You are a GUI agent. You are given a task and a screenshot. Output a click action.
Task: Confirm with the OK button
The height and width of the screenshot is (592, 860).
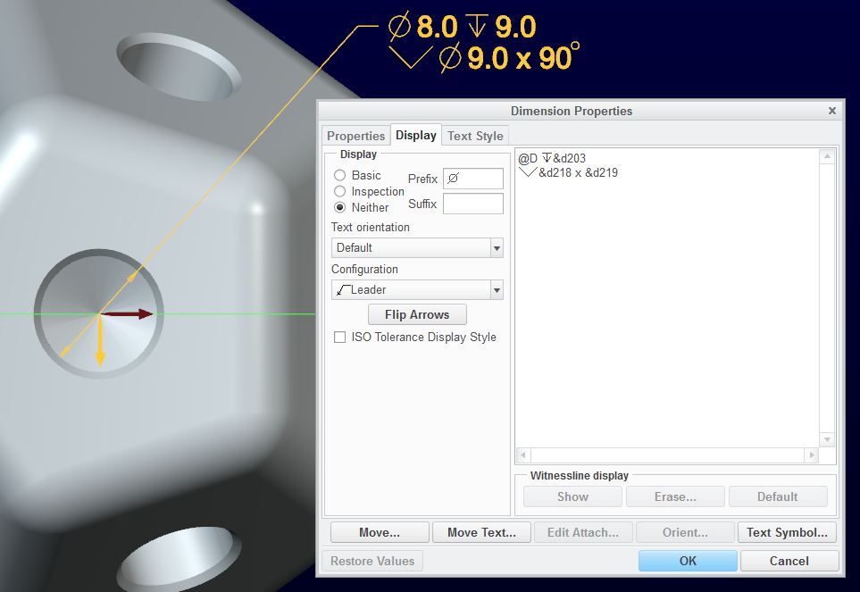(x=688, y=561)
